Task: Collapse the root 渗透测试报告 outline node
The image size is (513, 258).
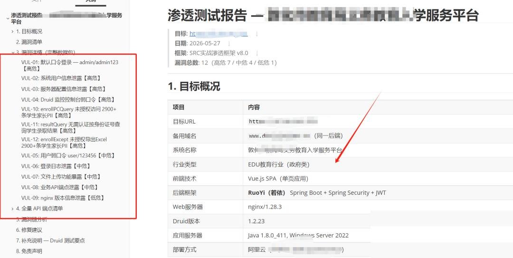Action: [8, 19]
